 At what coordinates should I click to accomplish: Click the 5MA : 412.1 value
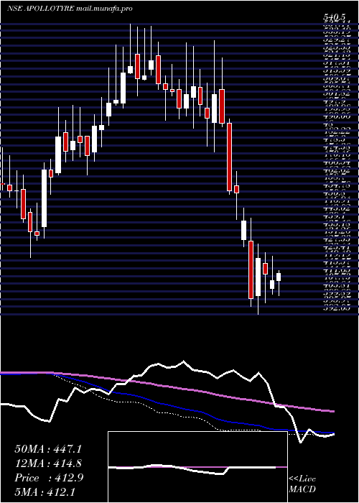point(45,492)
